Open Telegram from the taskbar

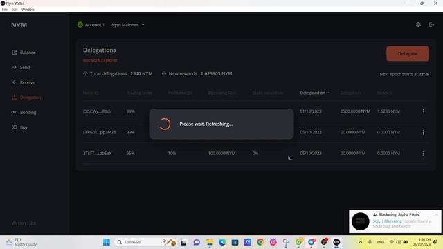click(311, 242)
